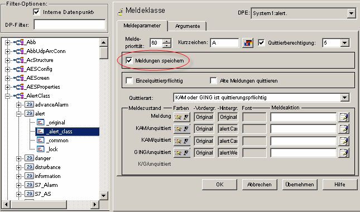Select the _lock node in the tree
360x212 pixels.
click(x=53, y=149)
